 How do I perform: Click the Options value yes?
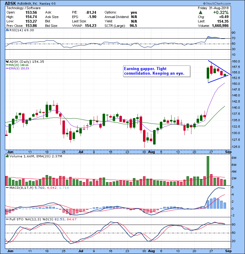[134, 13]
